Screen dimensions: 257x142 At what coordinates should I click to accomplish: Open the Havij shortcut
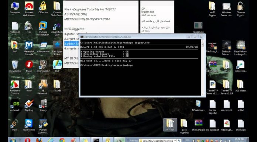(x=15, y=125)
